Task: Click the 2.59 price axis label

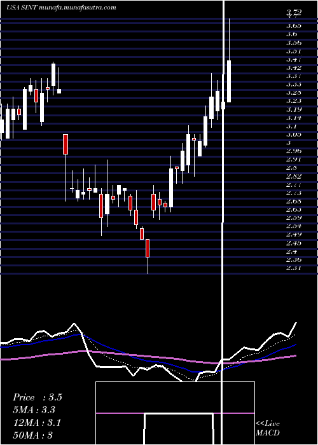Action: 294,217
